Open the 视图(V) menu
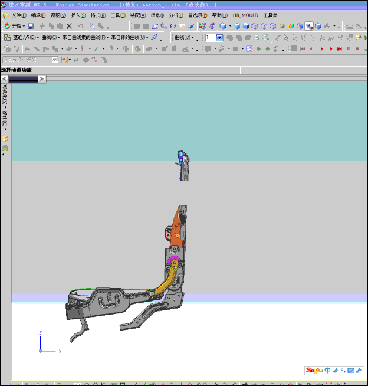Viewport: 368px width, 386px height. (58, 15)
